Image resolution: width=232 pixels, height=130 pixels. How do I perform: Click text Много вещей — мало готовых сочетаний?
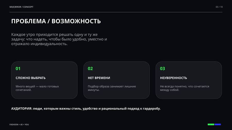[37, 88]
